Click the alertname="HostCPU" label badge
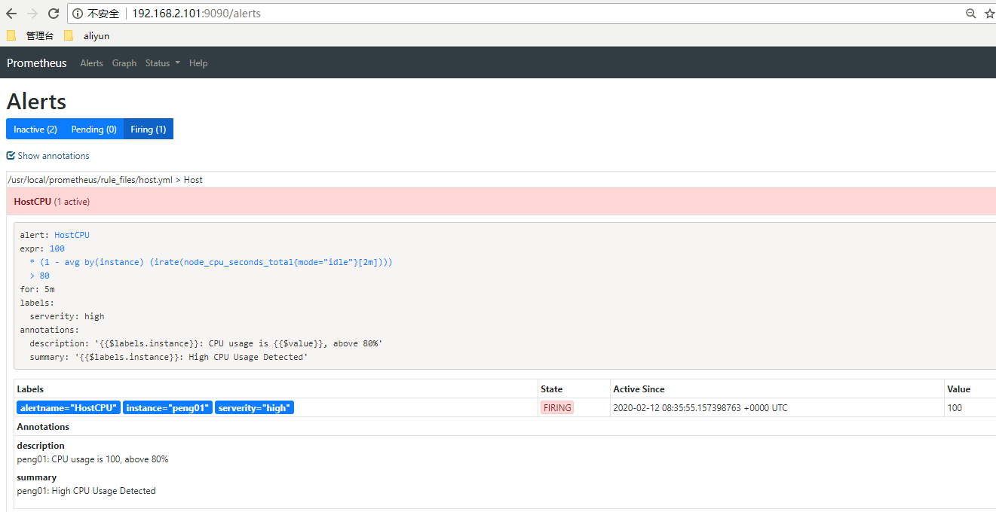Viewport: 996px width, 512px height. tap(69, 408)
